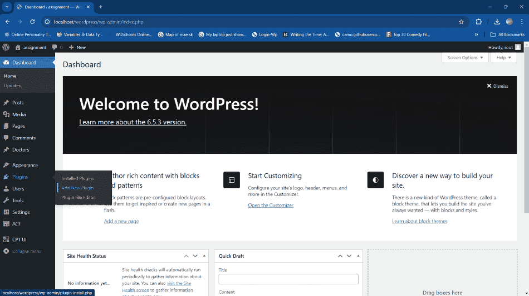Expand Screen Options dropdown
This screenshot has width=529, height=296.
click(x=465, y=58)
